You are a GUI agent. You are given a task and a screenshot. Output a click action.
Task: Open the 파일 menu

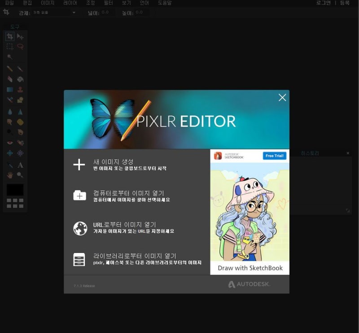pos(9,3)
